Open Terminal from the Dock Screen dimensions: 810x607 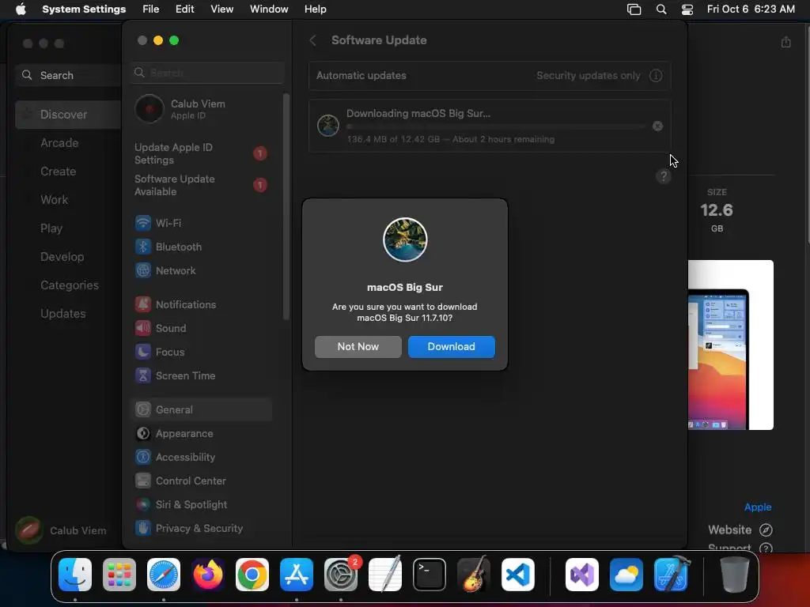tap(430, 575)
